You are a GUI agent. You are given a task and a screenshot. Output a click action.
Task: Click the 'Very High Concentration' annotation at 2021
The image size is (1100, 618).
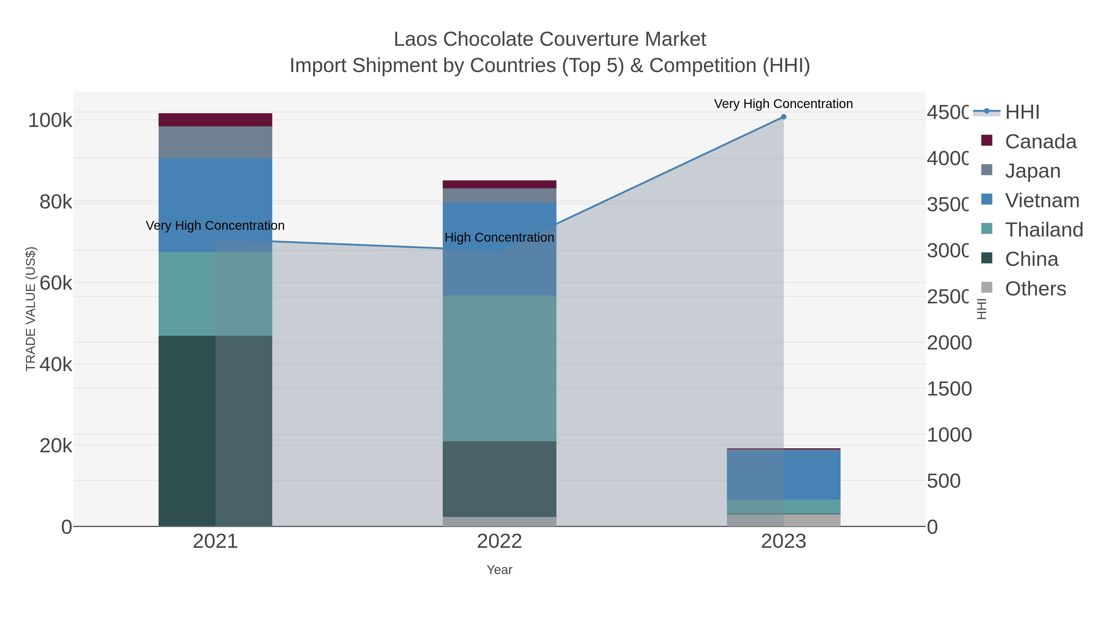pyautogui.click(x=215, y=226)
